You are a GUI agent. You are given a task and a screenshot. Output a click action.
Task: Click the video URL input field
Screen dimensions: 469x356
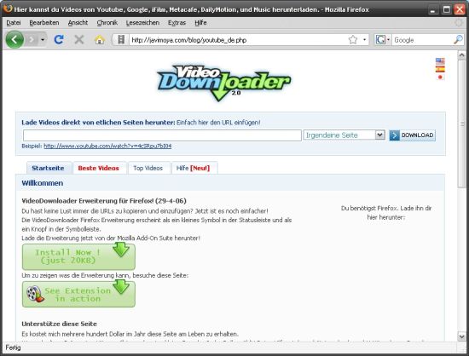(162, 135)
